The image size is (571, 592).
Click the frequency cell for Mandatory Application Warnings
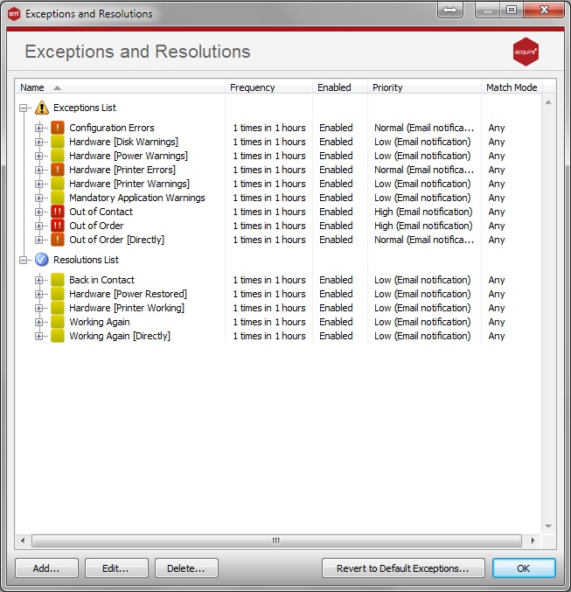point(269,198)
